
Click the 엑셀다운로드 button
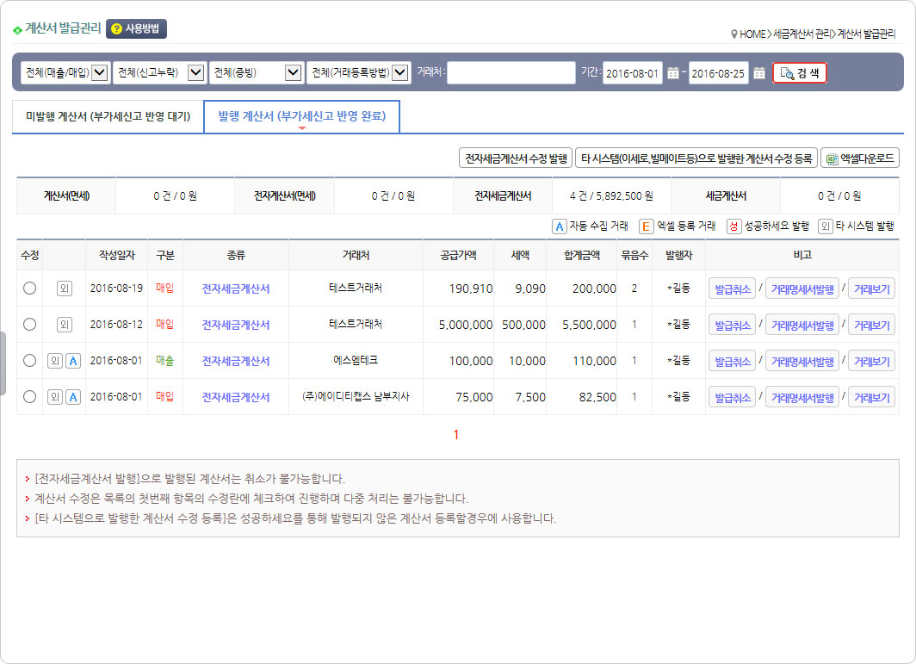click(860, 158)
